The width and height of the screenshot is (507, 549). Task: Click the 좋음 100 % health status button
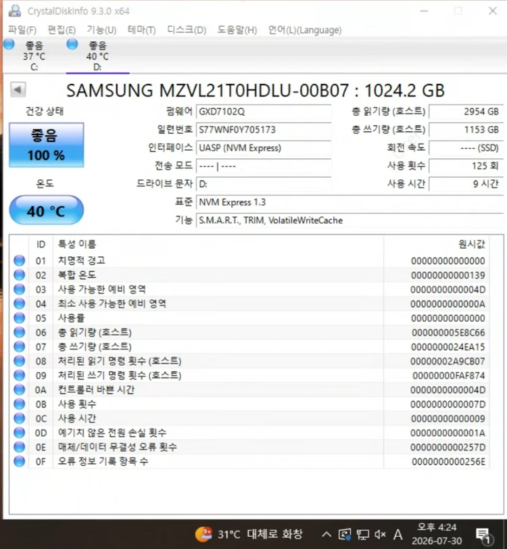point(46,145)
